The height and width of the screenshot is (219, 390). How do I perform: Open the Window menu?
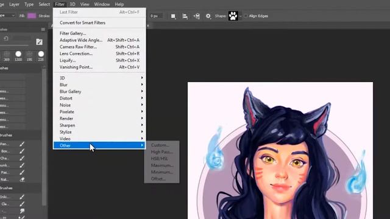[102, 4]
